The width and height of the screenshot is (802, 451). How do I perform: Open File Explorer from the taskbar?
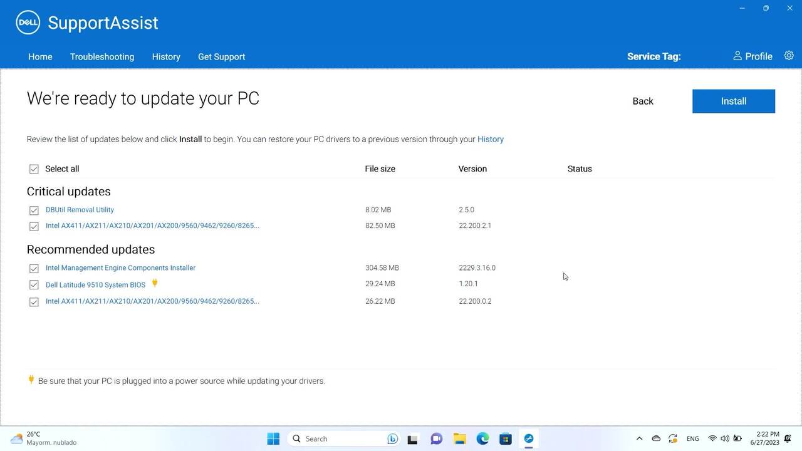pyautogui.click(x=459, y=438)
